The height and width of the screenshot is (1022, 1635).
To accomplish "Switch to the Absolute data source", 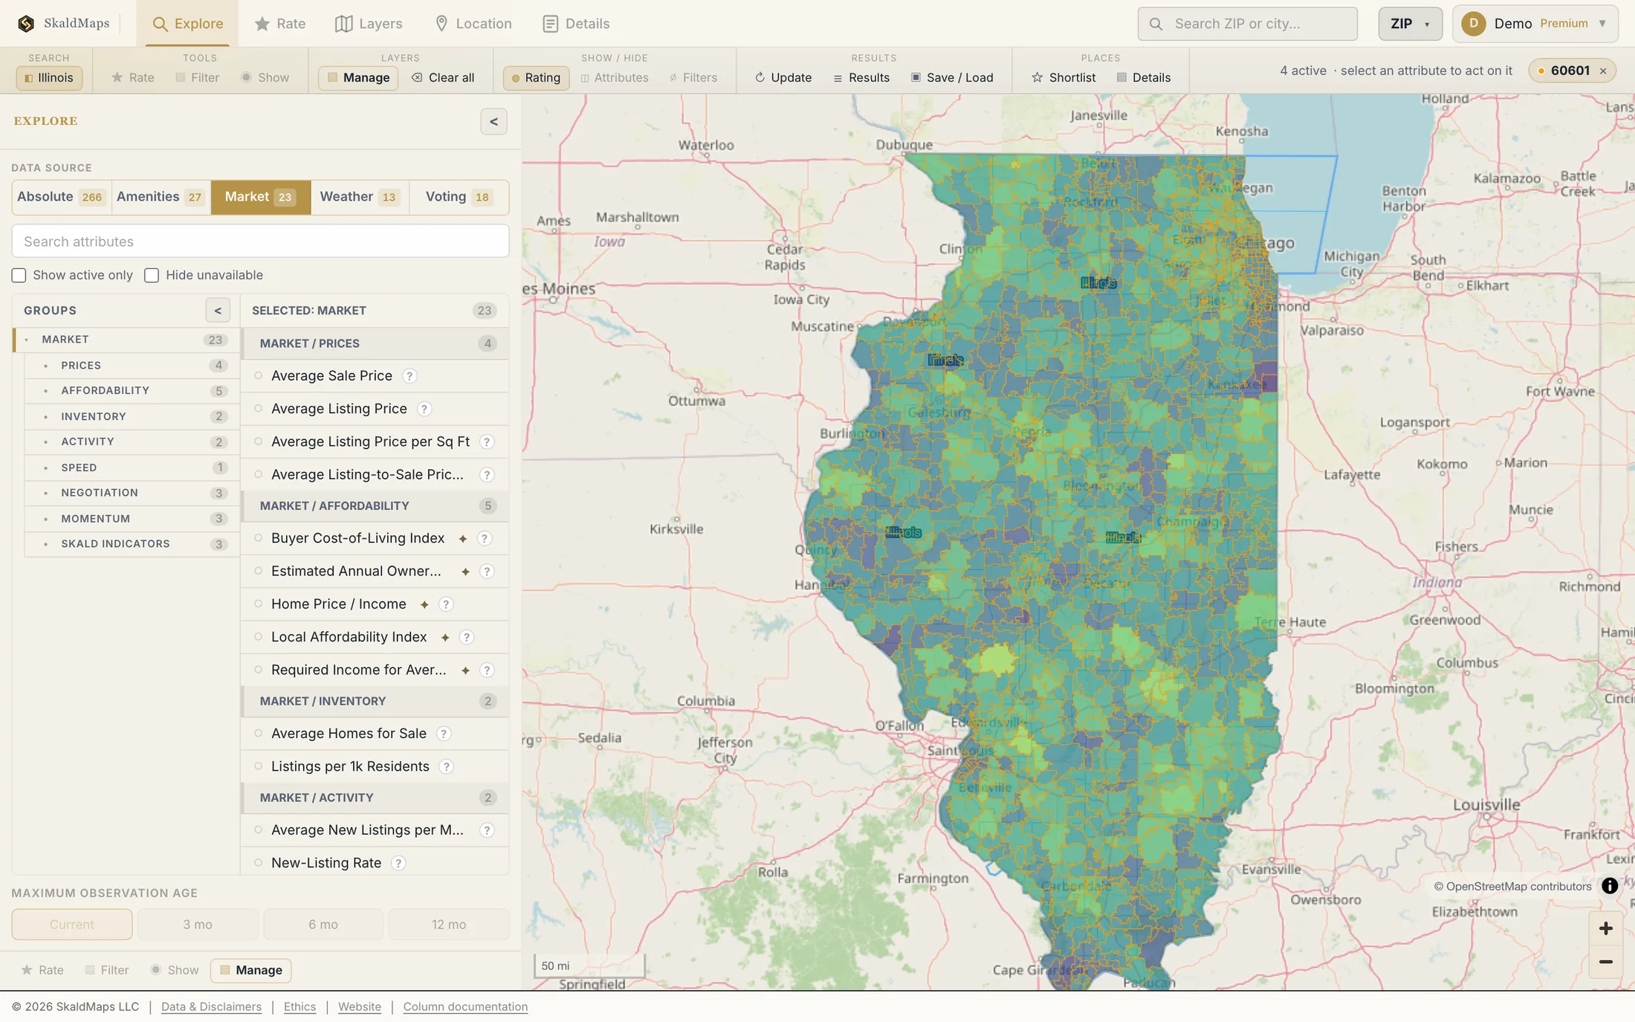I will [x=61, y=197].
